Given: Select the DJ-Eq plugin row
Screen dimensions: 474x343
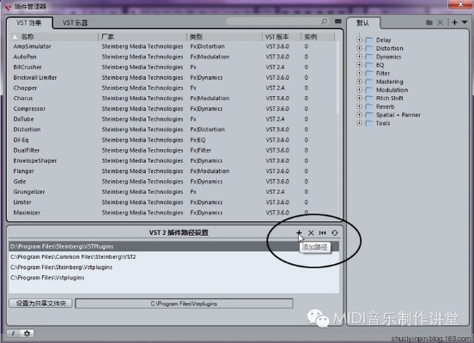Looking at the screenshot, I should point(173,140).
